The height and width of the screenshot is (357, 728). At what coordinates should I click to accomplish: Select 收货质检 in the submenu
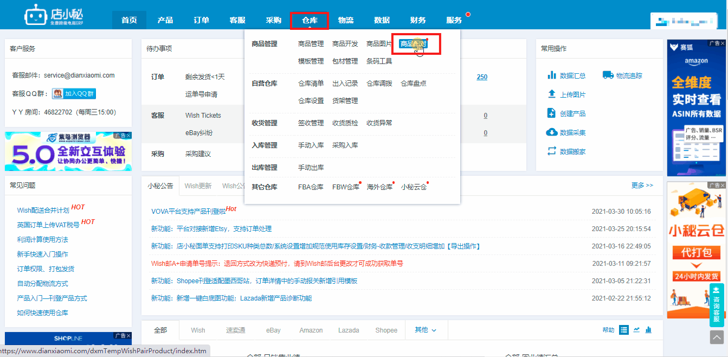[x=345, y=123]
